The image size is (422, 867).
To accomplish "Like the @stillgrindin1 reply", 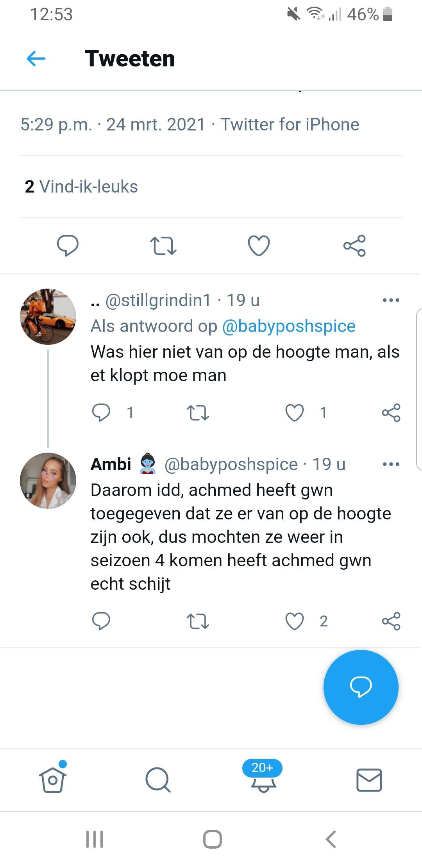I will [x=295, y=413].
